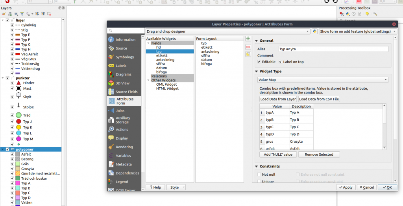Click the filter legend icon in Layers panel
The height and width of the screenshot is (206, 403).
(22, 14)
